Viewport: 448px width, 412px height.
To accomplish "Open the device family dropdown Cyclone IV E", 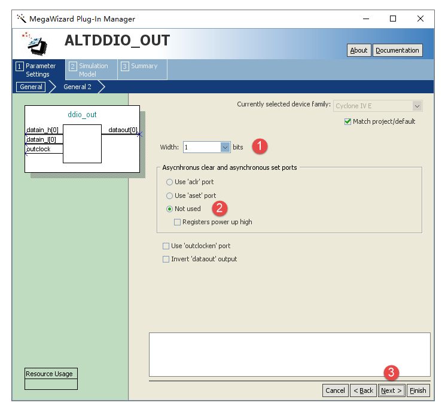I will [x=377, y=106].
